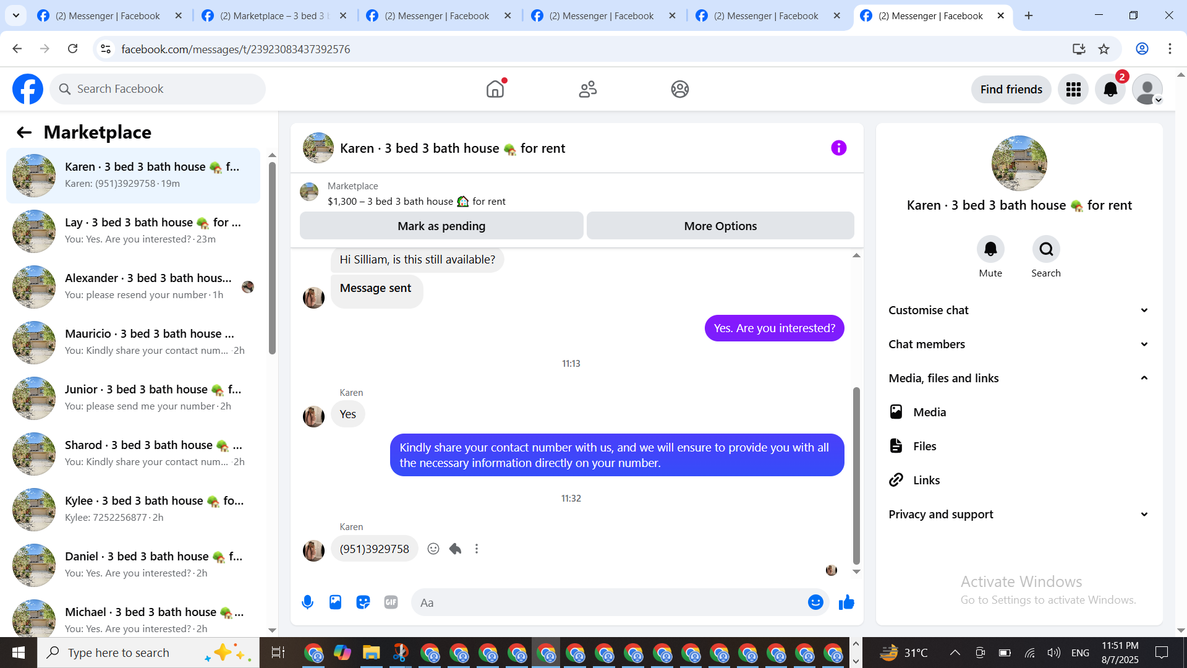The width and height of the screenshot is (1187, 668).
Task: Click the Mark as pending button
Action: pyautogui.click(x=441, y=226)
